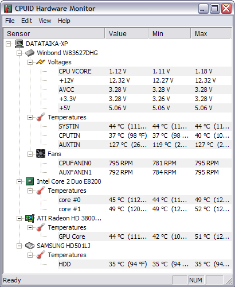Click the thermometer icon under SAMSUNG HD501LJ

point(41,255)
